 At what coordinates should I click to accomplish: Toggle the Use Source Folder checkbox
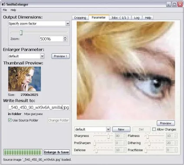10,120
